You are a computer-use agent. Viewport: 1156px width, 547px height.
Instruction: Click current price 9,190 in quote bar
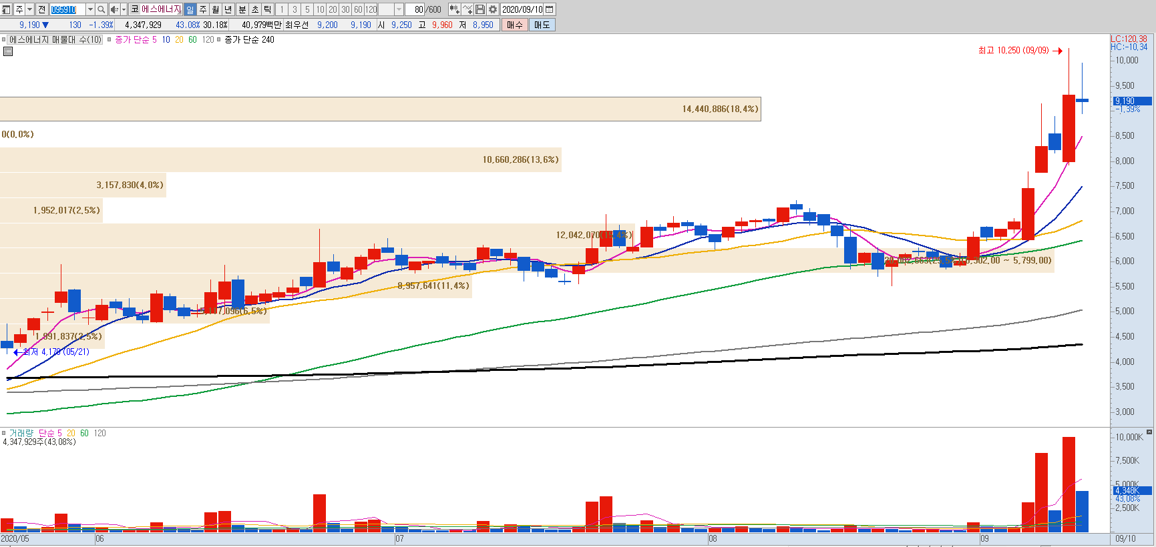29,25
